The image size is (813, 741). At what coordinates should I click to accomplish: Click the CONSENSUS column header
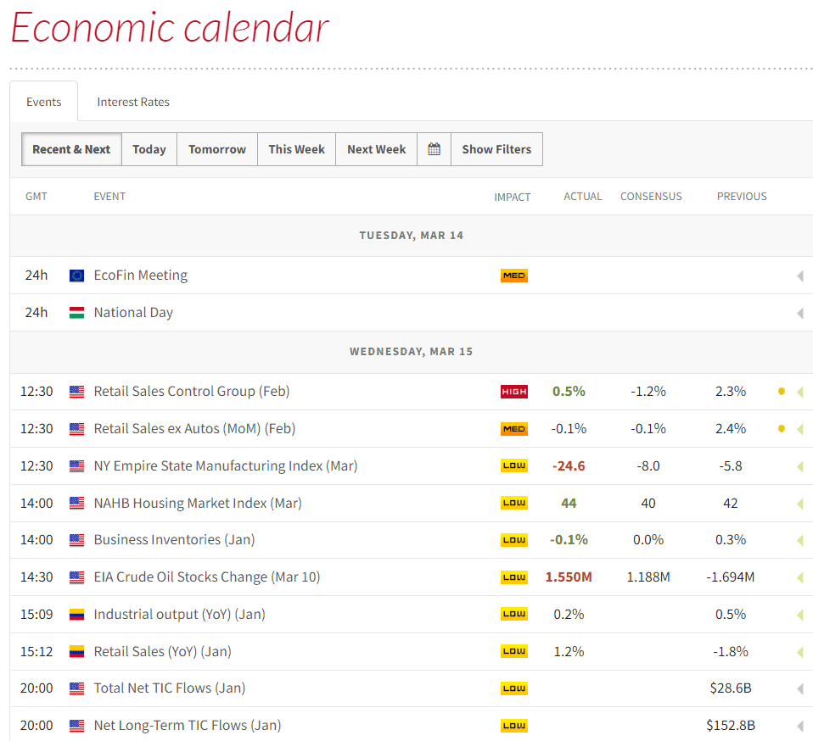(x=651, y=196)
